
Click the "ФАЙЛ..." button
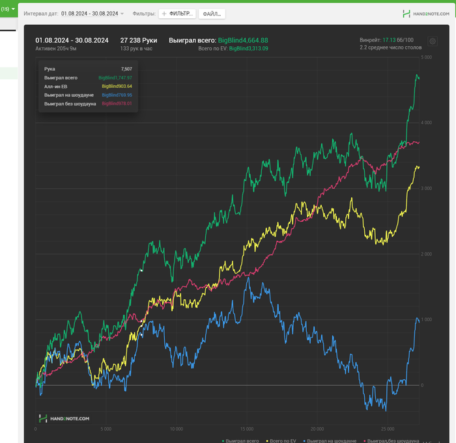point(212,13)
